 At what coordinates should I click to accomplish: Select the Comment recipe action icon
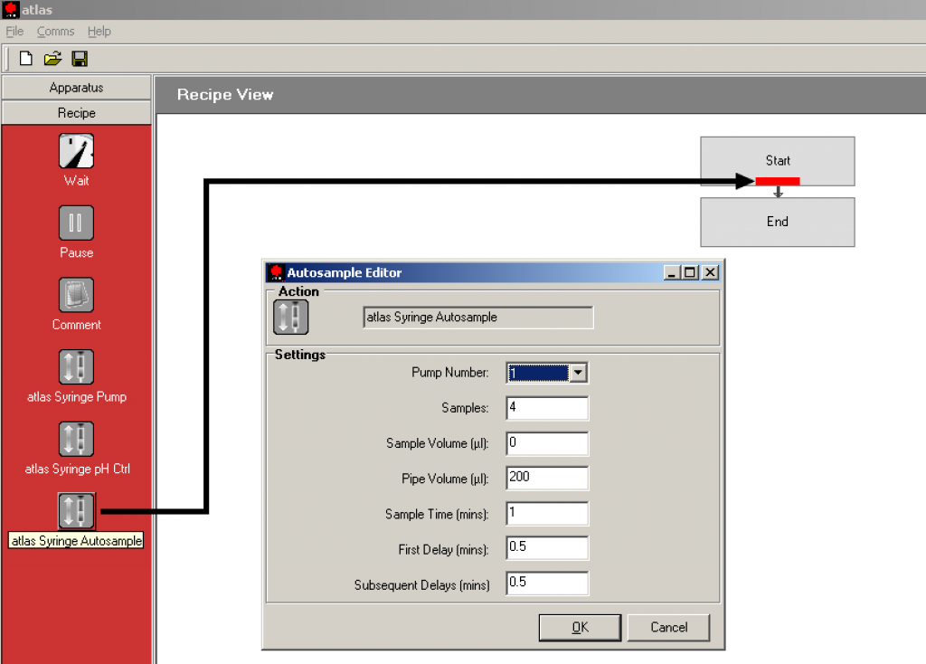click(x=76, y=295)
